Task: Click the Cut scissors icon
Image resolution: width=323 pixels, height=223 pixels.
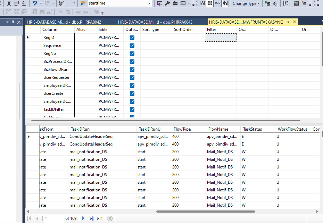Action: [9, 3]
